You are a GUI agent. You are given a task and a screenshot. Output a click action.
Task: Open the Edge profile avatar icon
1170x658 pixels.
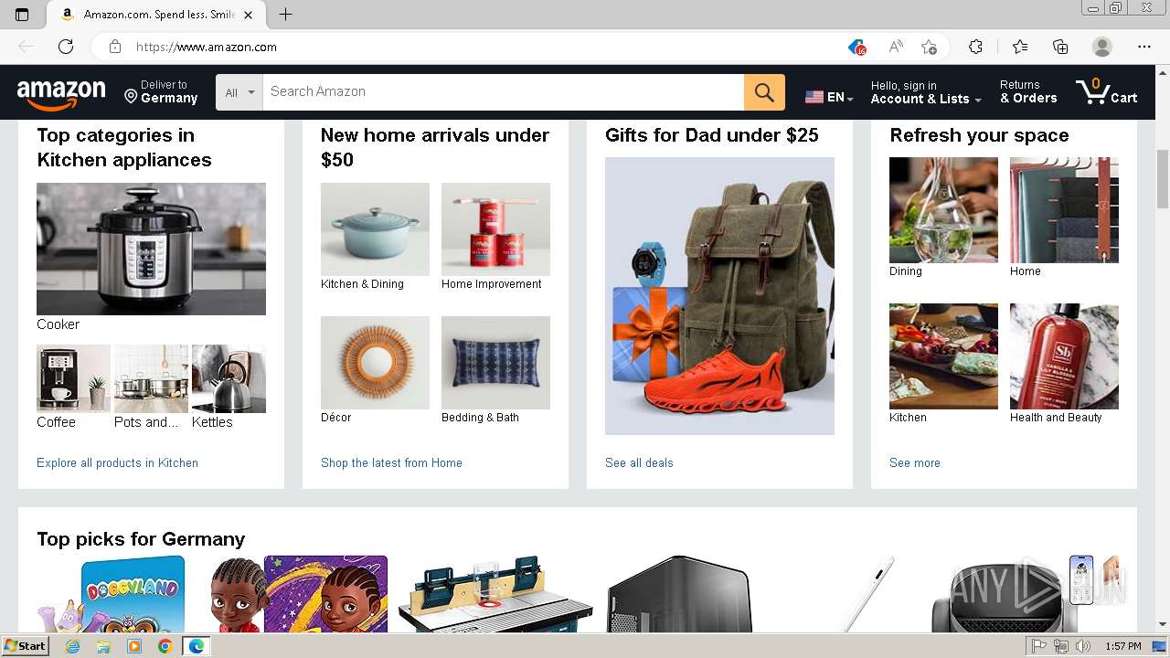pos(1102,47)
